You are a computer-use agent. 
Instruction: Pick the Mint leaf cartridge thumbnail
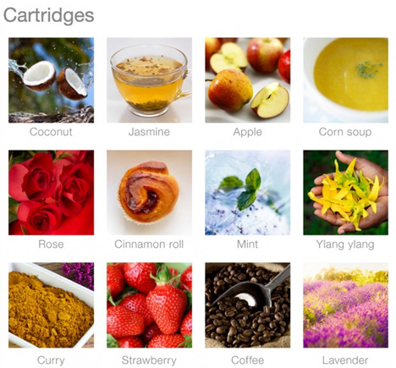(247, 193)
